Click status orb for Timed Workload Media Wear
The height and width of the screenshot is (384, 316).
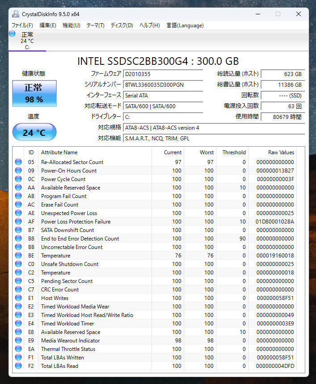(18, 306)
